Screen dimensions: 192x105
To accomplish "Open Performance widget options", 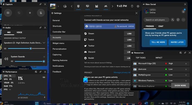I will (x=36, y=72).
